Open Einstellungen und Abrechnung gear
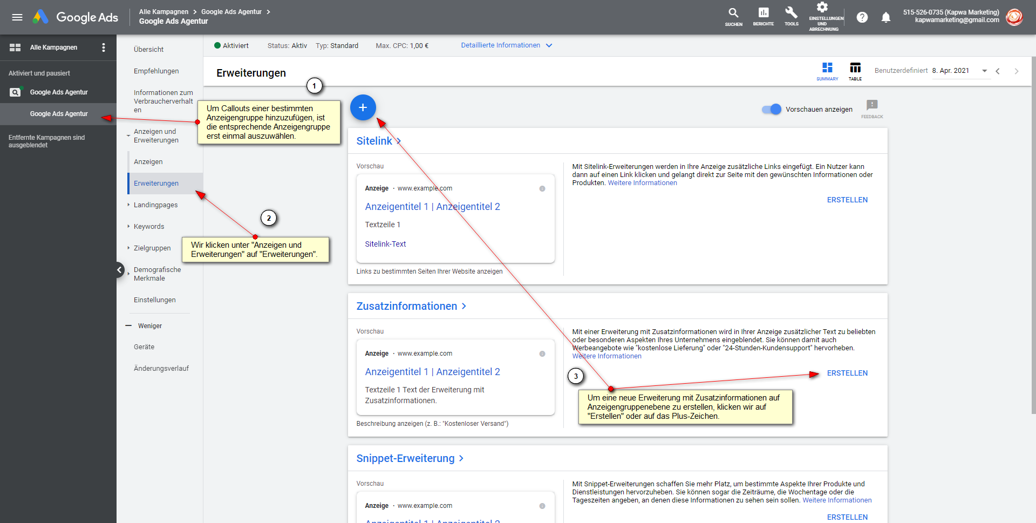1036x523 pixels. (823, 17)
